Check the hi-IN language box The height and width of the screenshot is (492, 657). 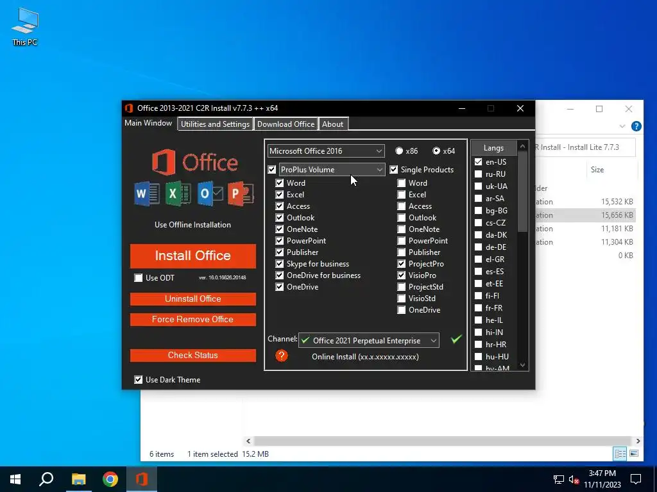point(478,332)
